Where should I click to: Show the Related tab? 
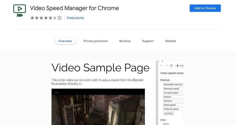(x=170, y=41)
